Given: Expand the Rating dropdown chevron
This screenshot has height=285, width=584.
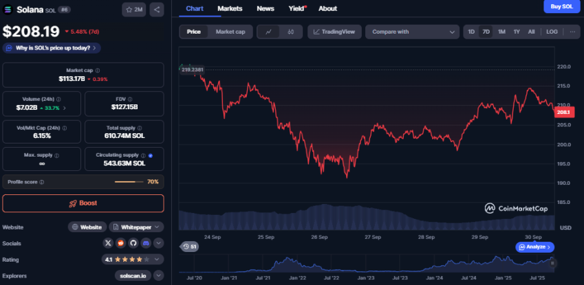Looking at the screenshot, I should (158, 260).
